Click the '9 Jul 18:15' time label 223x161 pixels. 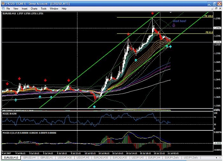pyautogui.click(x=62, y=153)
